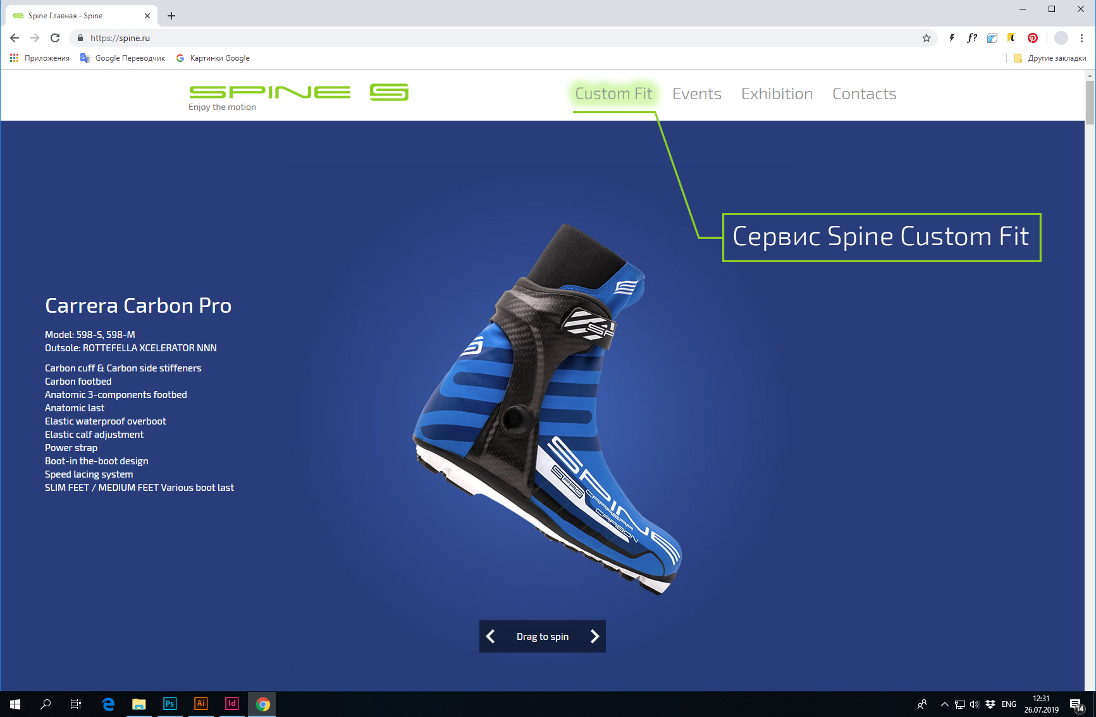This screenshot has width=1096, height=717.
Task: Open the Google Переводчик bookmark
Action: coord(123,58)
